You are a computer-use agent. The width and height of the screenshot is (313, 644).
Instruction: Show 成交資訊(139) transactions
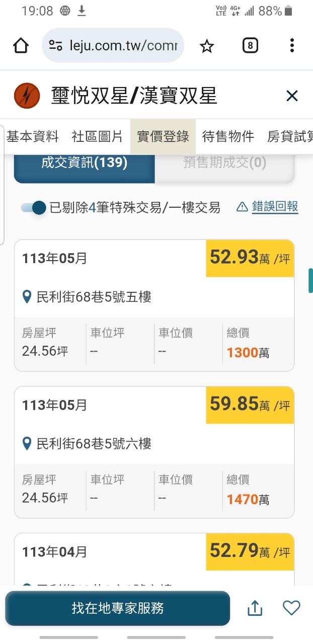coord(84,163)
